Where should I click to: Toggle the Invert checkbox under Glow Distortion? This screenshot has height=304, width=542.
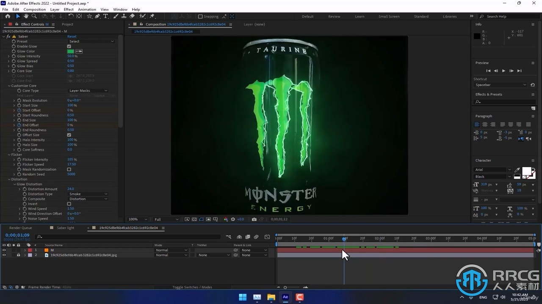pyautogui.click(x=69, y=204)
